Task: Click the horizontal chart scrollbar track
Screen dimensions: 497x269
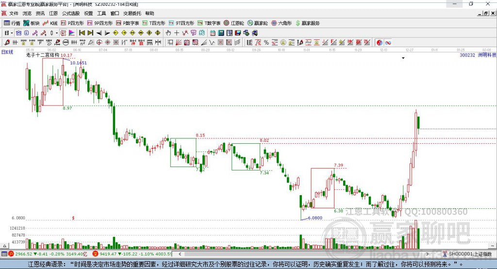Action: coord(303,254)
